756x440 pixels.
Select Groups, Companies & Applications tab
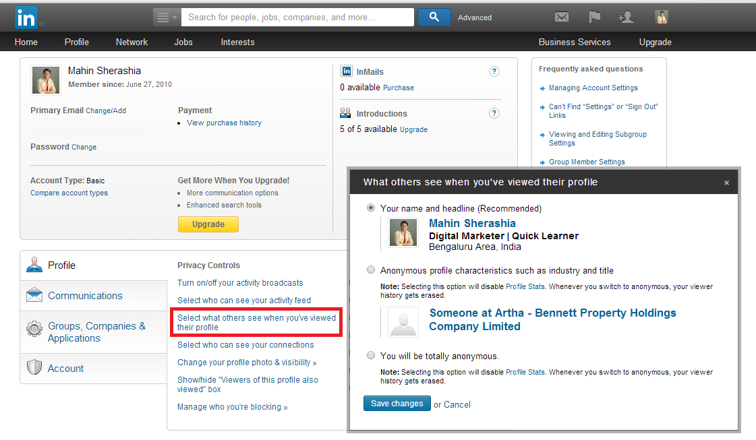[94, 332]
